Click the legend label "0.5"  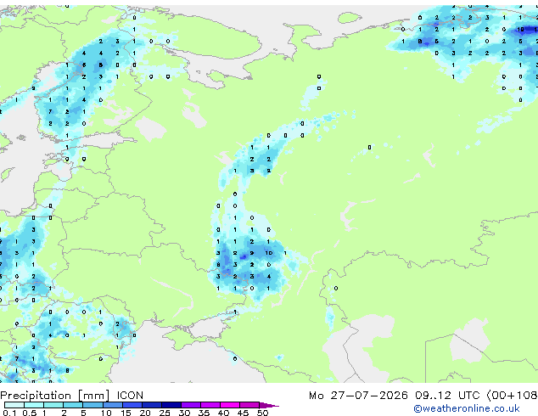tap(30, 413)
